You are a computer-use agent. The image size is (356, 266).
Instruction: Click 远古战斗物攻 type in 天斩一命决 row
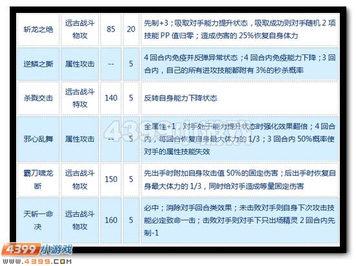(x=80, y=220)
